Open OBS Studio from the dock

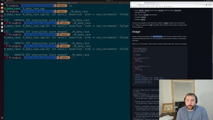[x=2, y=16]
